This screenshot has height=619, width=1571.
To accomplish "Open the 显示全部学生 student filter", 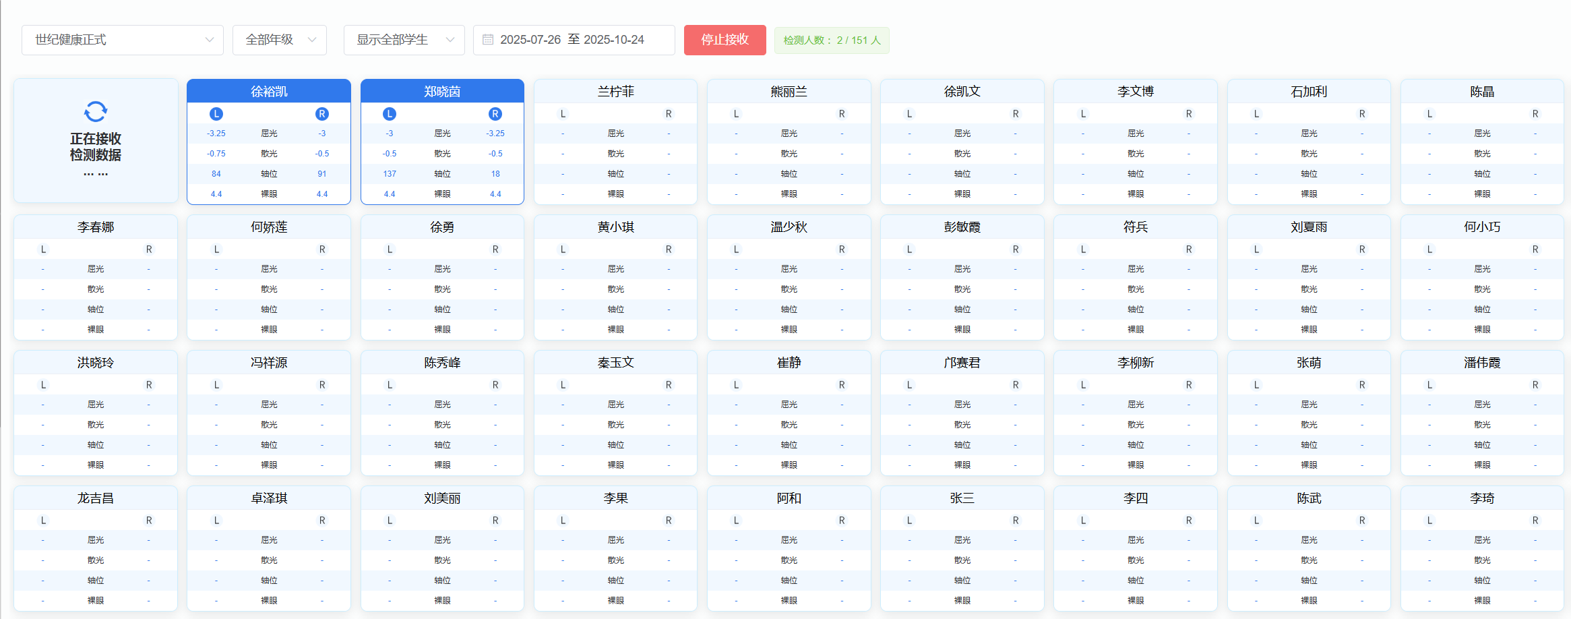I will (404, 40).
